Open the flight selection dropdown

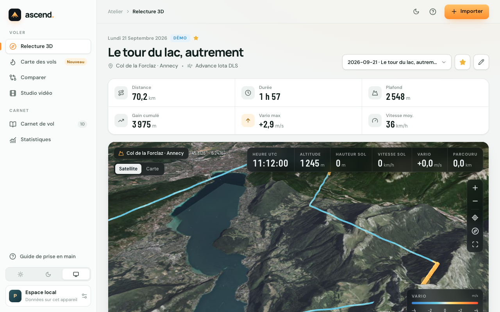(397, 62)
